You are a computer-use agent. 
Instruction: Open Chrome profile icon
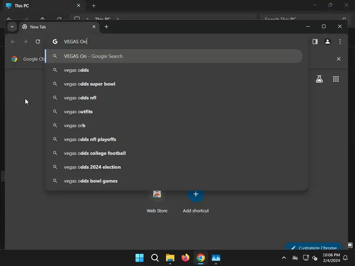click(x=327, y=42)
